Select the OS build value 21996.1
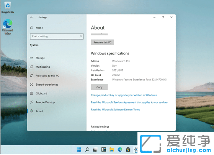Screen dimensions: 214x155 pyautogui.click(x=116, y=75)
